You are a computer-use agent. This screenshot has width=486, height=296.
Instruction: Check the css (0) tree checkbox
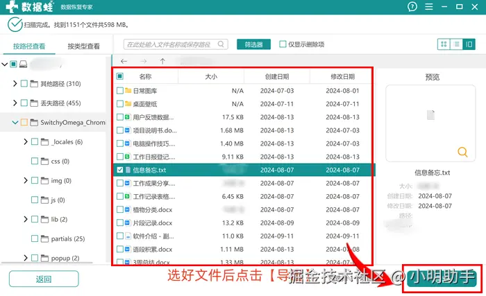click(x=35, y=161)
